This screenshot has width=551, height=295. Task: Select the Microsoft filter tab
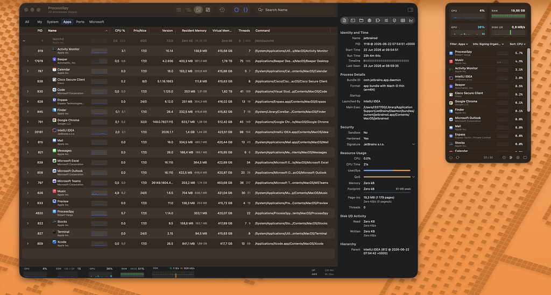pyautogui.click(x=96, y=21)
